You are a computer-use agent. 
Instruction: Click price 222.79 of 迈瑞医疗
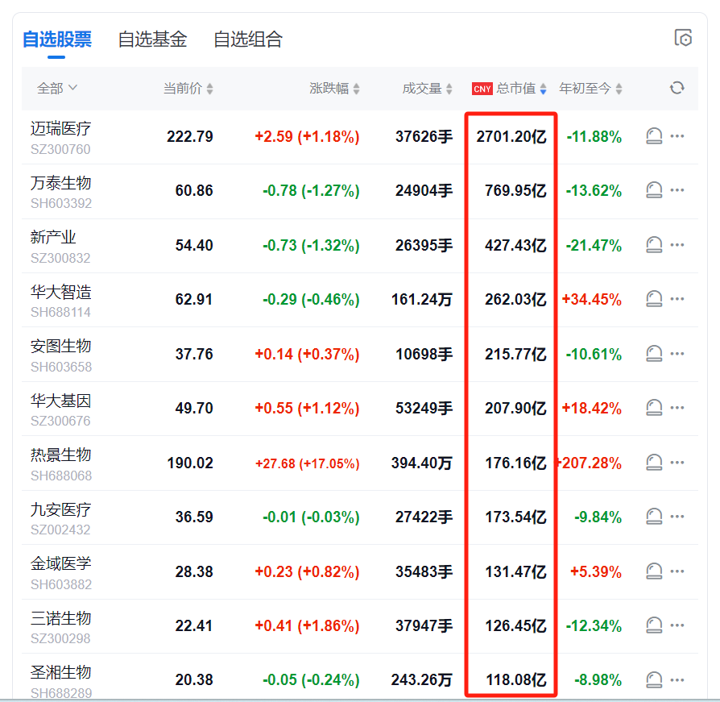point(189,136)
